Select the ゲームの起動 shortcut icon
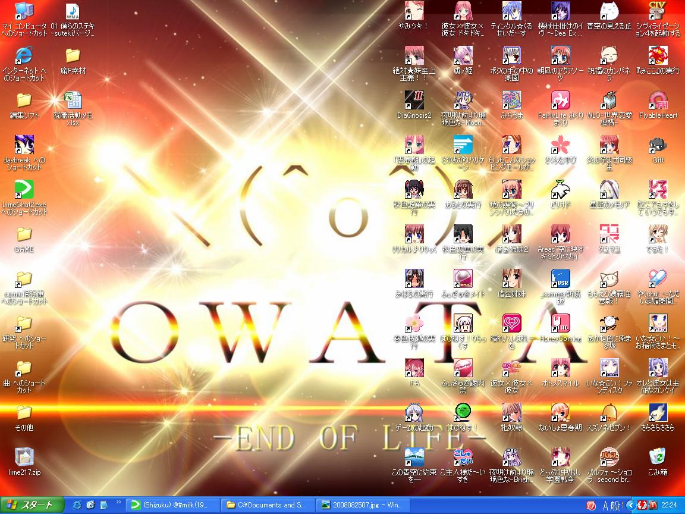 click(x=414, y=413)
